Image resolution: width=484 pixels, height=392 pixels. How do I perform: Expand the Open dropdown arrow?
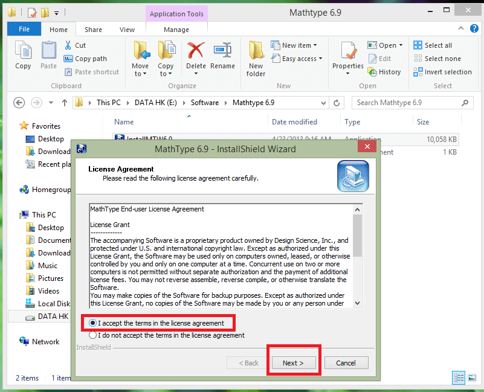401,45
